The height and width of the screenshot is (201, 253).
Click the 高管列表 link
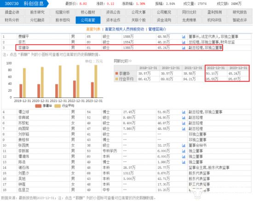tap(93, 29)
